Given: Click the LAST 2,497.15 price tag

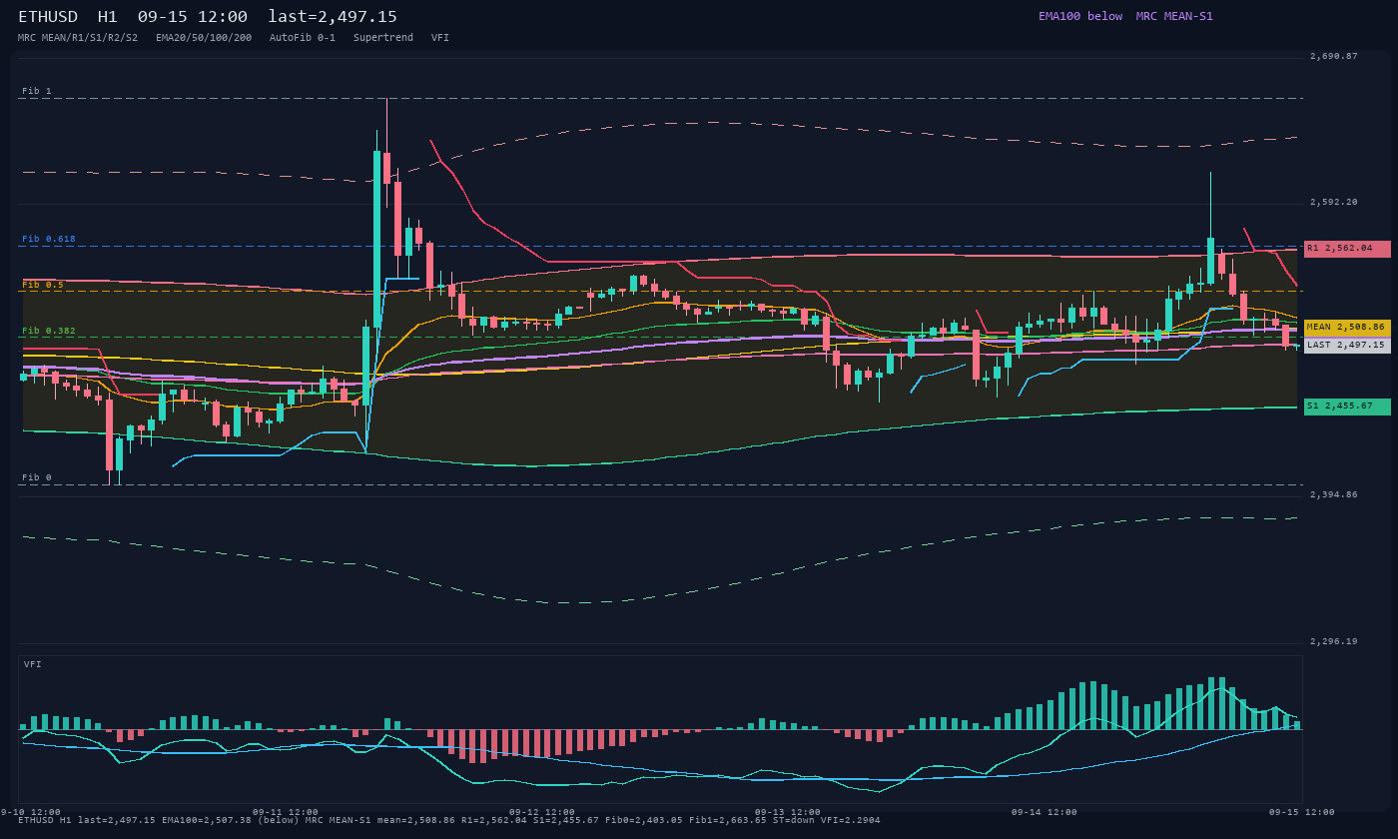Looking at the screenshot, I should point(1347,345).
